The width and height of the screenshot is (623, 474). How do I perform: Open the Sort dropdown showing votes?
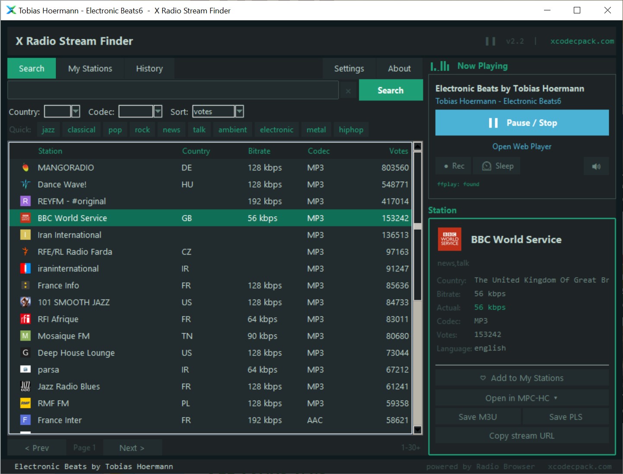click(x=239, y=111)
